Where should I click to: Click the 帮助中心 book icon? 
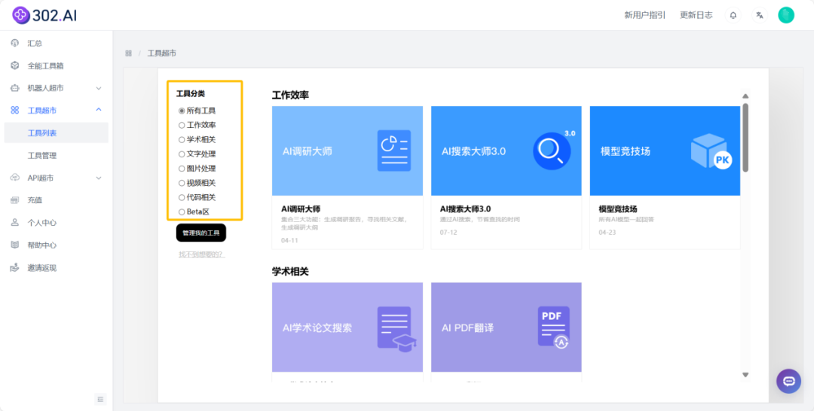click(x=15, y=245)
